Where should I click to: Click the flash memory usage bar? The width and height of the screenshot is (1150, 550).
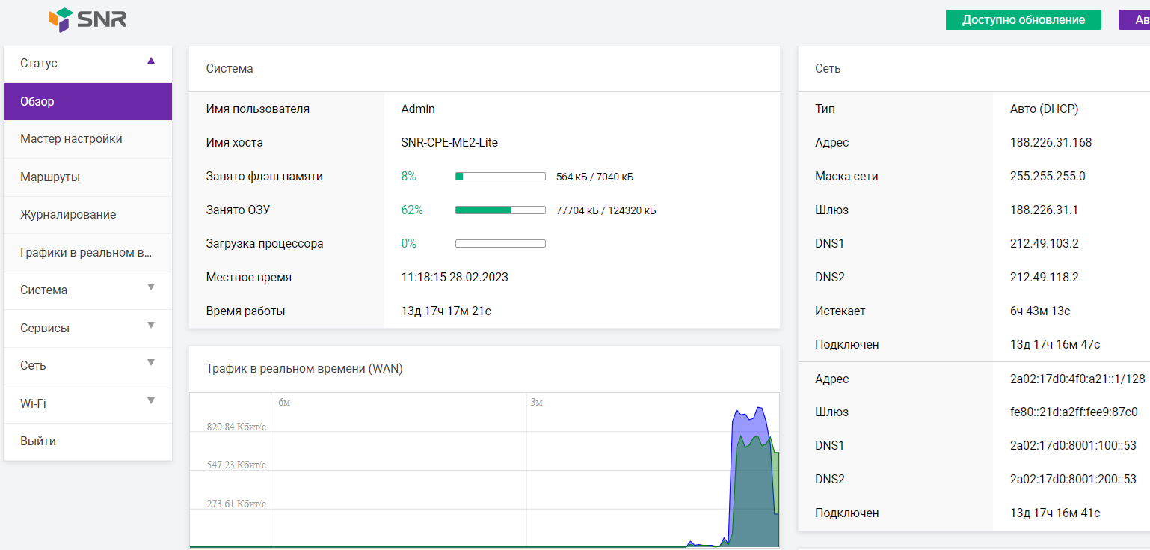pyautogui.click(x=500, y=177)
